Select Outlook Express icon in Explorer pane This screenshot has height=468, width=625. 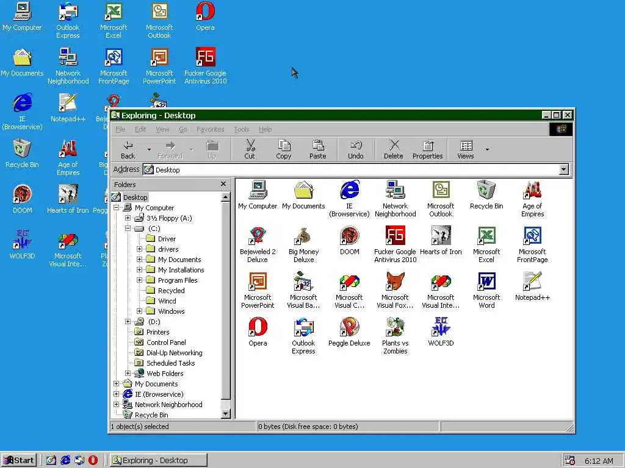click(x=304, y=336)
